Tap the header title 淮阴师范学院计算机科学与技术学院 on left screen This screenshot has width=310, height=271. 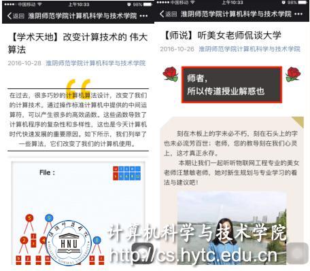coord(82,16)
